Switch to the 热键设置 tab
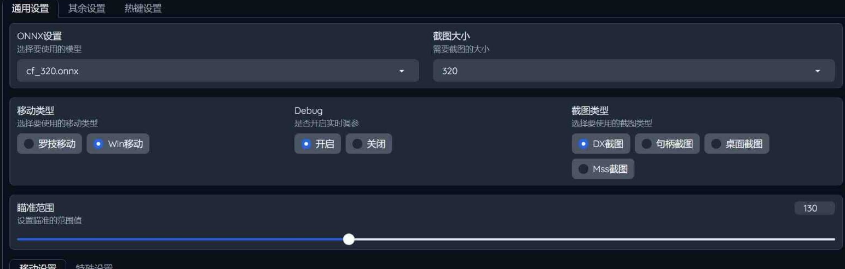This screenshot has width=845, height=269. 143,9
